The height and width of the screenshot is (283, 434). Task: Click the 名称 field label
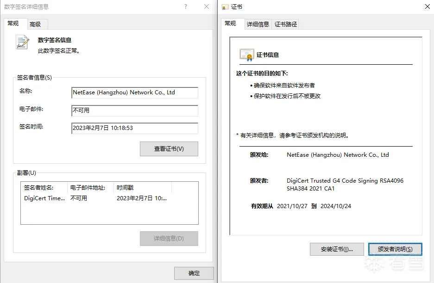(26, 91)
